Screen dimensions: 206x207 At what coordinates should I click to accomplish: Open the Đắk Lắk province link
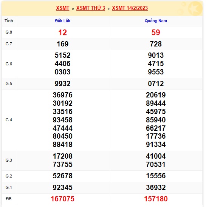(63, 21)
